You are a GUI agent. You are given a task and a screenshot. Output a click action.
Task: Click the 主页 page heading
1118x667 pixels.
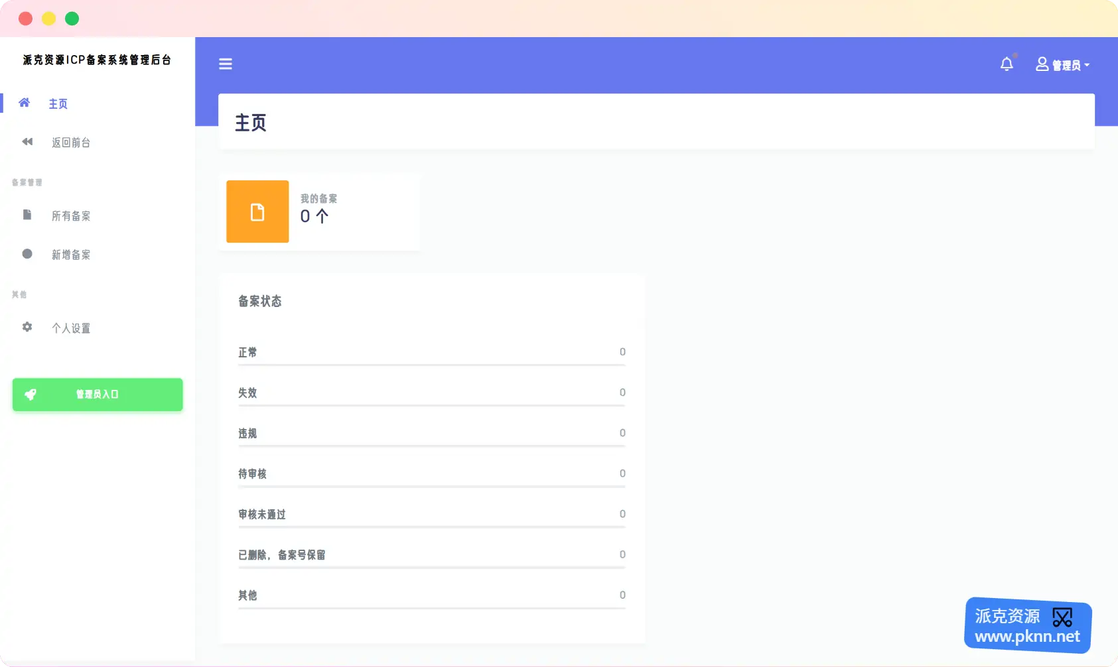coord(251,123)
